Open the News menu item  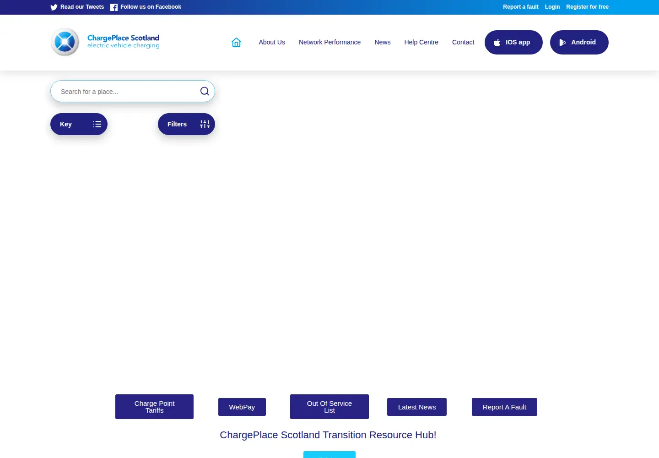383,42
